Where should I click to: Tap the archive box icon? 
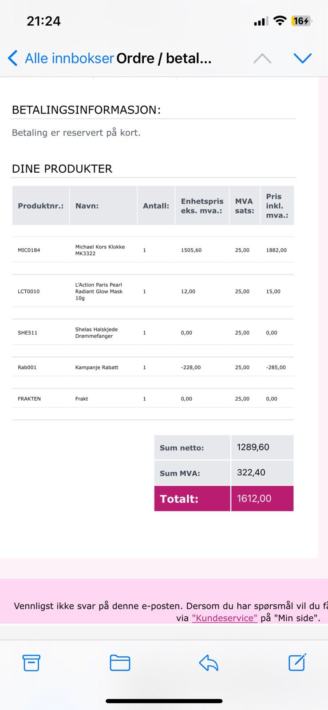[31, 663]
